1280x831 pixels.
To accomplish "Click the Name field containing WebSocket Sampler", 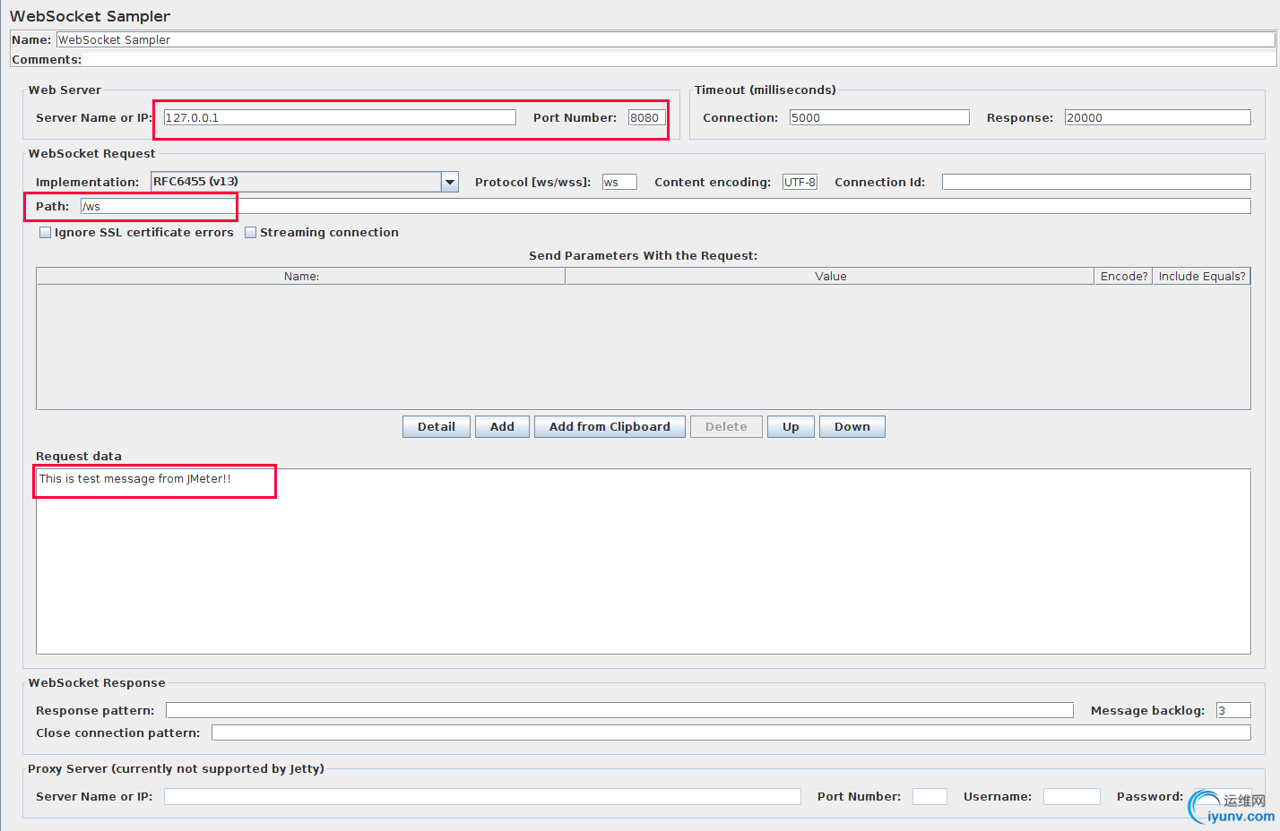I will pyautogui.click(x=666, y=39).
